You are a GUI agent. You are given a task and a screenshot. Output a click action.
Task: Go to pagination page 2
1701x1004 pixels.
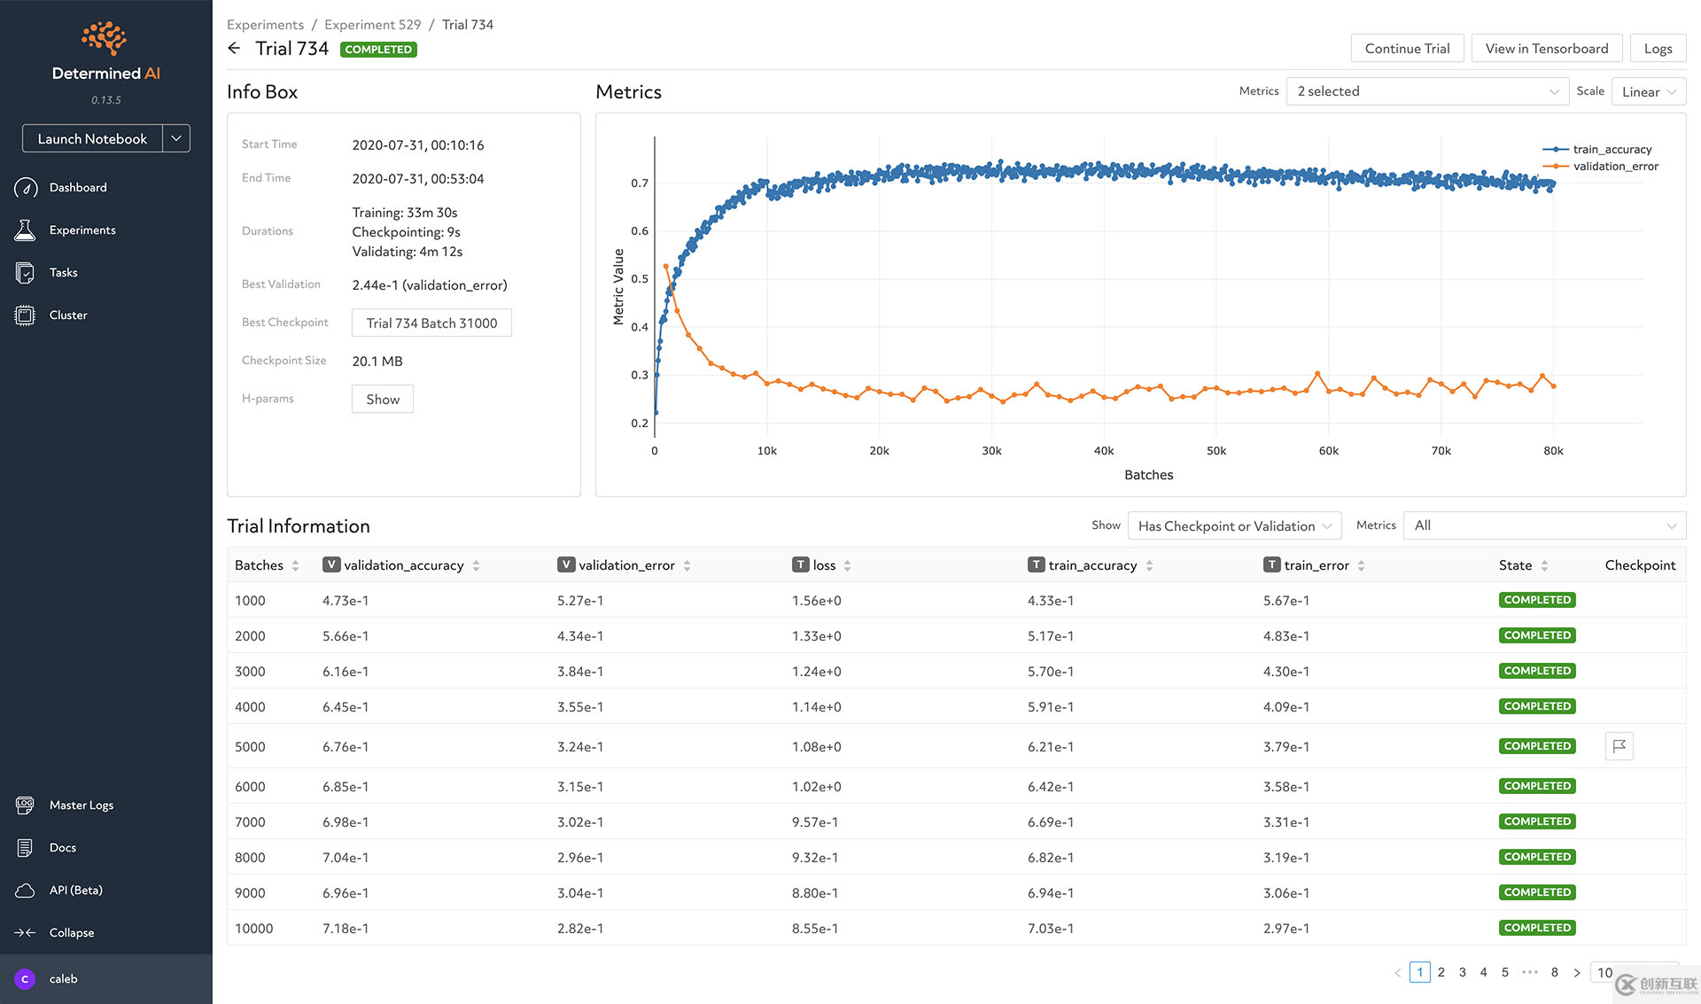point(1441,972)
